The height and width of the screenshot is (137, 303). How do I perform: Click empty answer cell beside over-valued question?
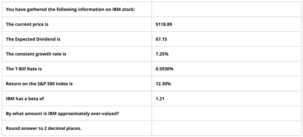[x=227, y=113]
